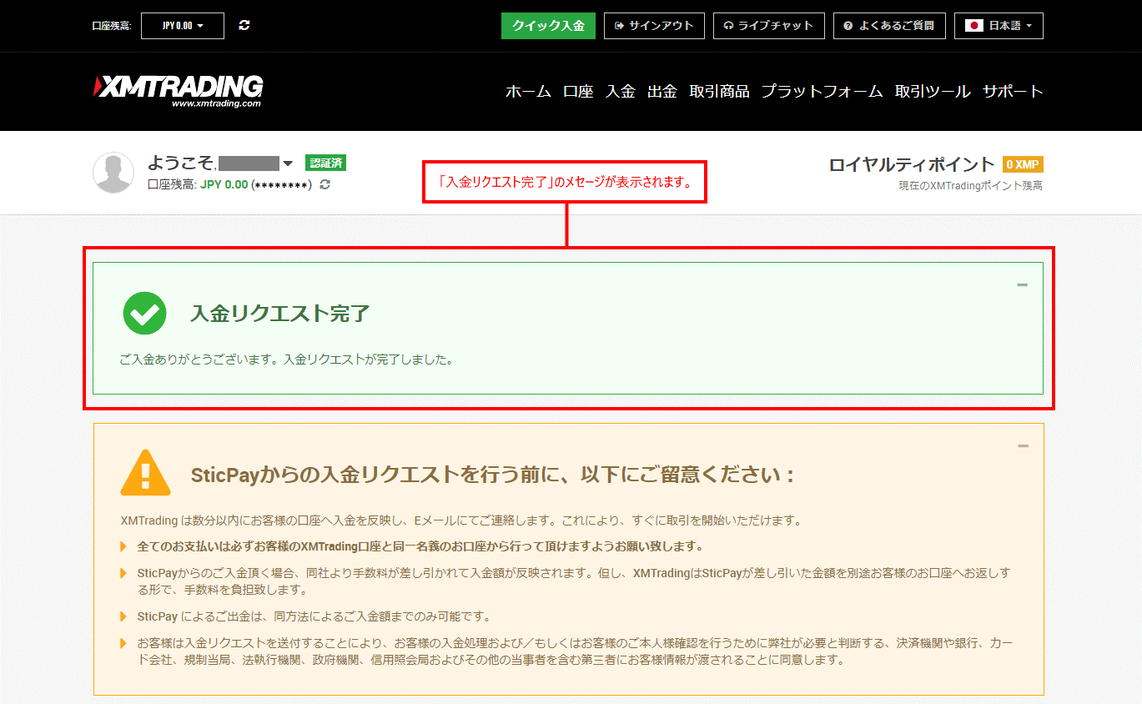Screen dimensions: 1142x704
Task: Start a ライブチャット live chat session
Action: click(x=769, y=26)
